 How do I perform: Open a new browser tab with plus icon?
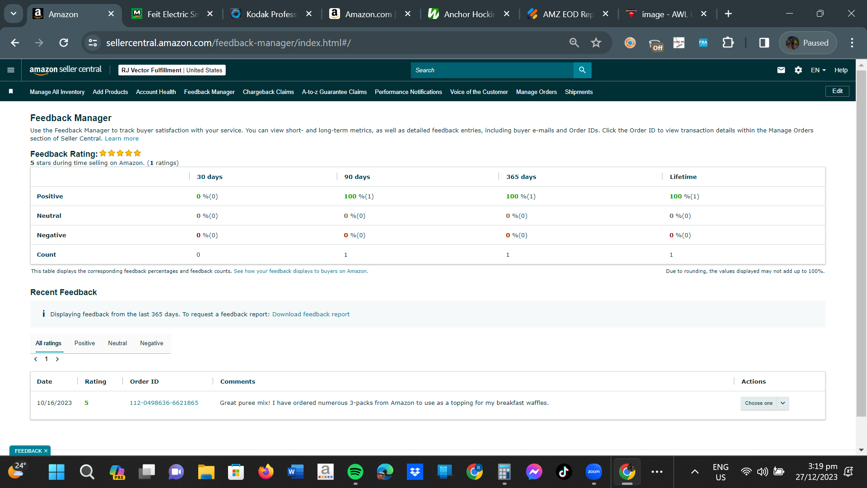(728, 14)
